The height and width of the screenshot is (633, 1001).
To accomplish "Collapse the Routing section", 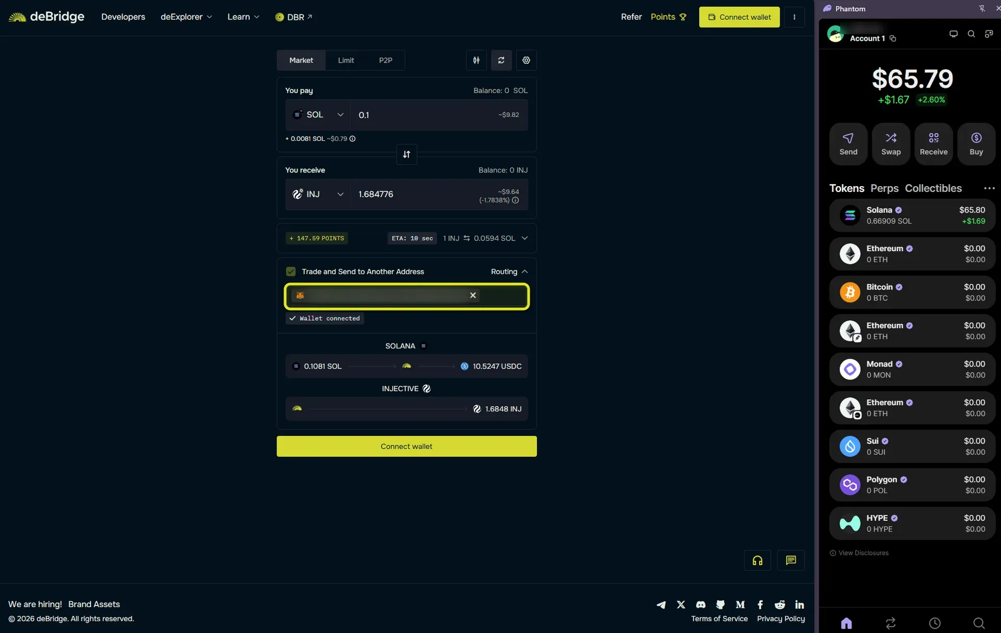I will tap(509, 272).
